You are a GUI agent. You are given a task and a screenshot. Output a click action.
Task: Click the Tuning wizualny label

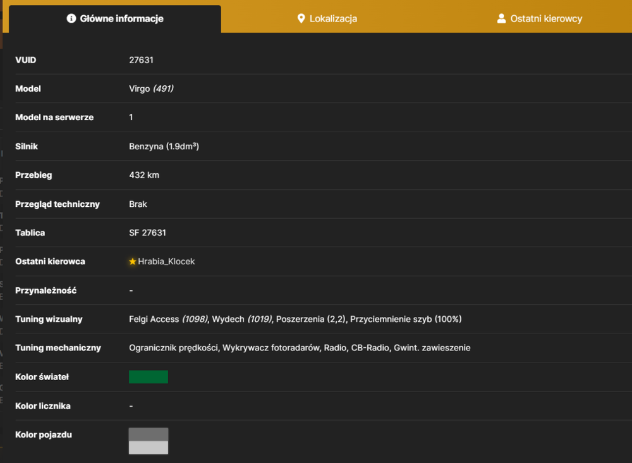pyautogui.click(x=49, y=319)
